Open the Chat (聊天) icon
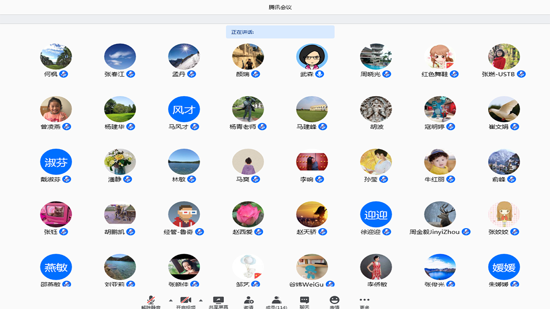The width and height of the screenshot is (550, 309). tap(304, 299)
